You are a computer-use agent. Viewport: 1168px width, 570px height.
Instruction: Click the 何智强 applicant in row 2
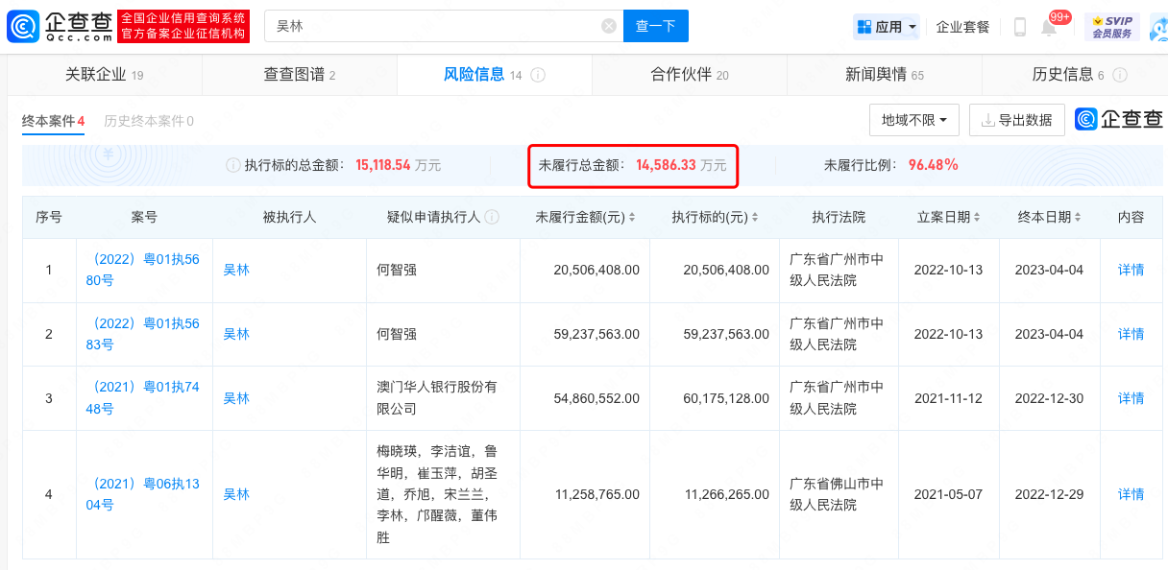398,334
